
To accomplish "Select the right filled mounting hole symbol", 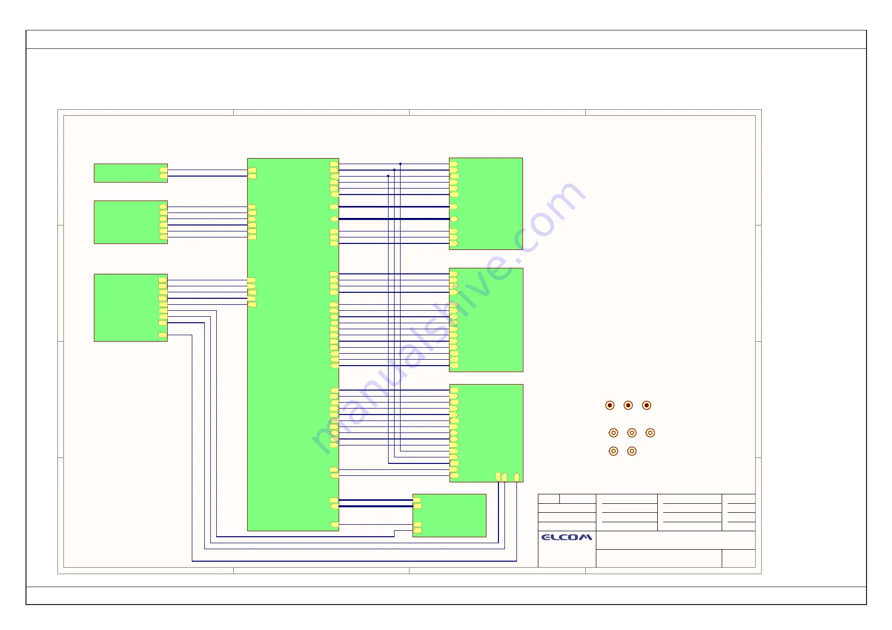I will [x=647, y=406].
